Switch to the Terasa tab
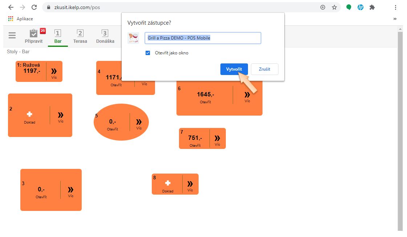Screen dimensions: 407x237 [80, 36]
